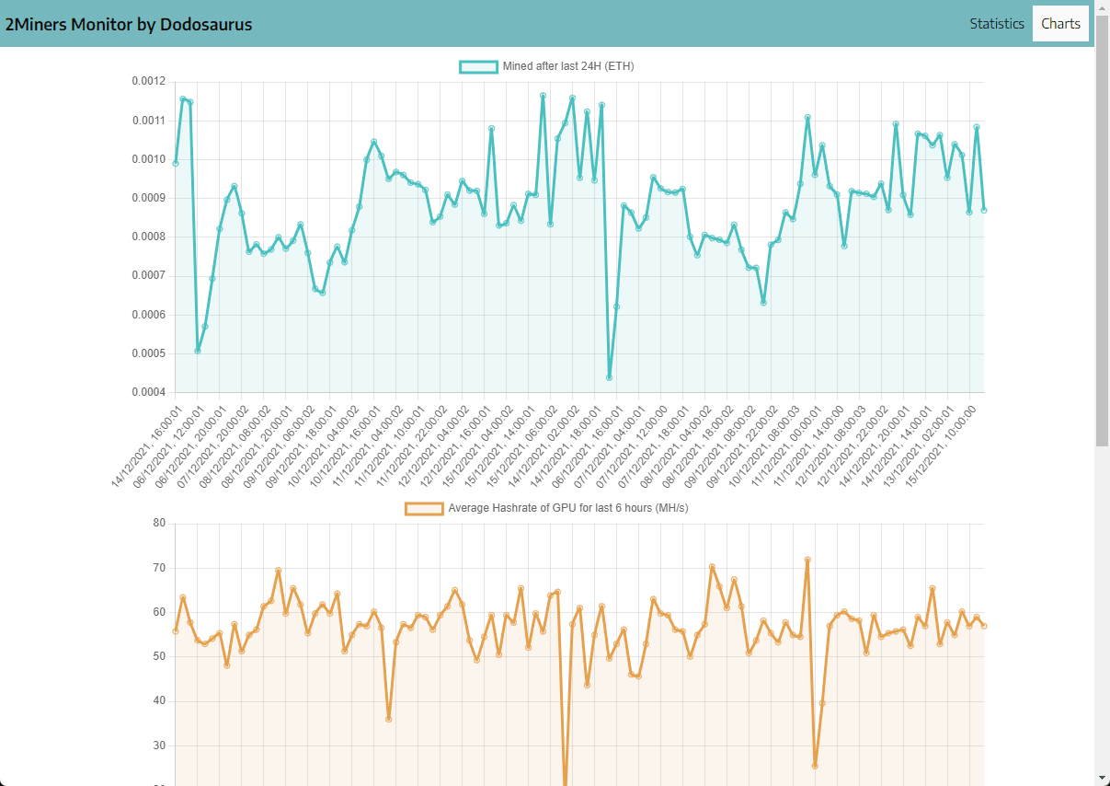Switch to the Statistics tab
This screenshot has height=786, width=1110.
996,24
